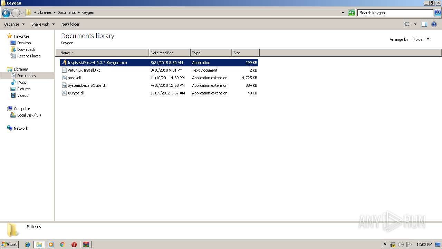Click the Back navigation arrow
442x249 pixels.
6,13
